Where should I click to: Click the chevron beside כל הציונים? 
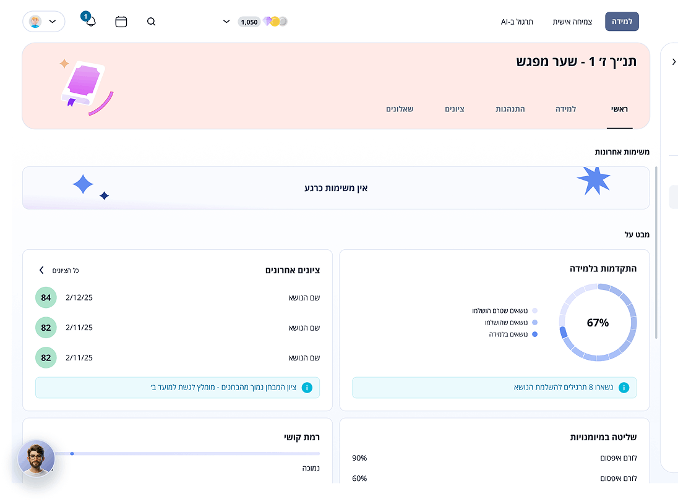pyautogui.click(x=41, y=270)
